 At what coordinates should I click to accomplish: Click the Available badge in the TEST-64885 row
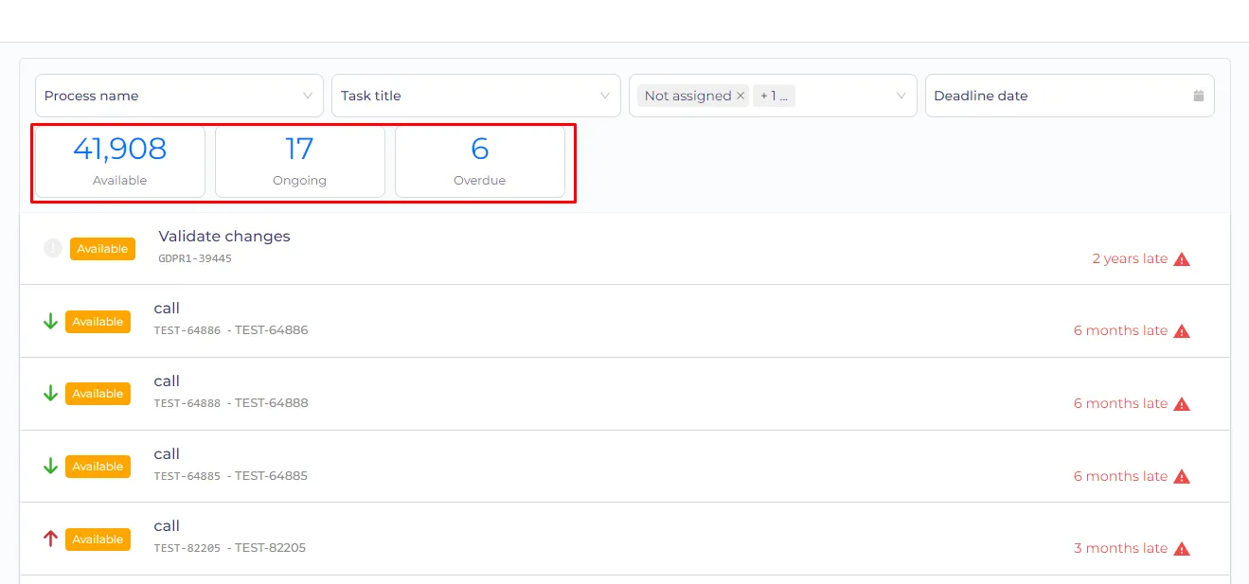click(98, 467)
